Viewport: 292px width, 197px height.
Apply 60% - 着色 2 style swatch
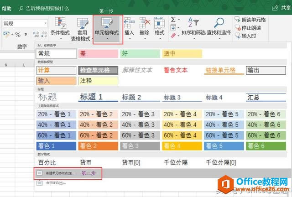(98, 135)
